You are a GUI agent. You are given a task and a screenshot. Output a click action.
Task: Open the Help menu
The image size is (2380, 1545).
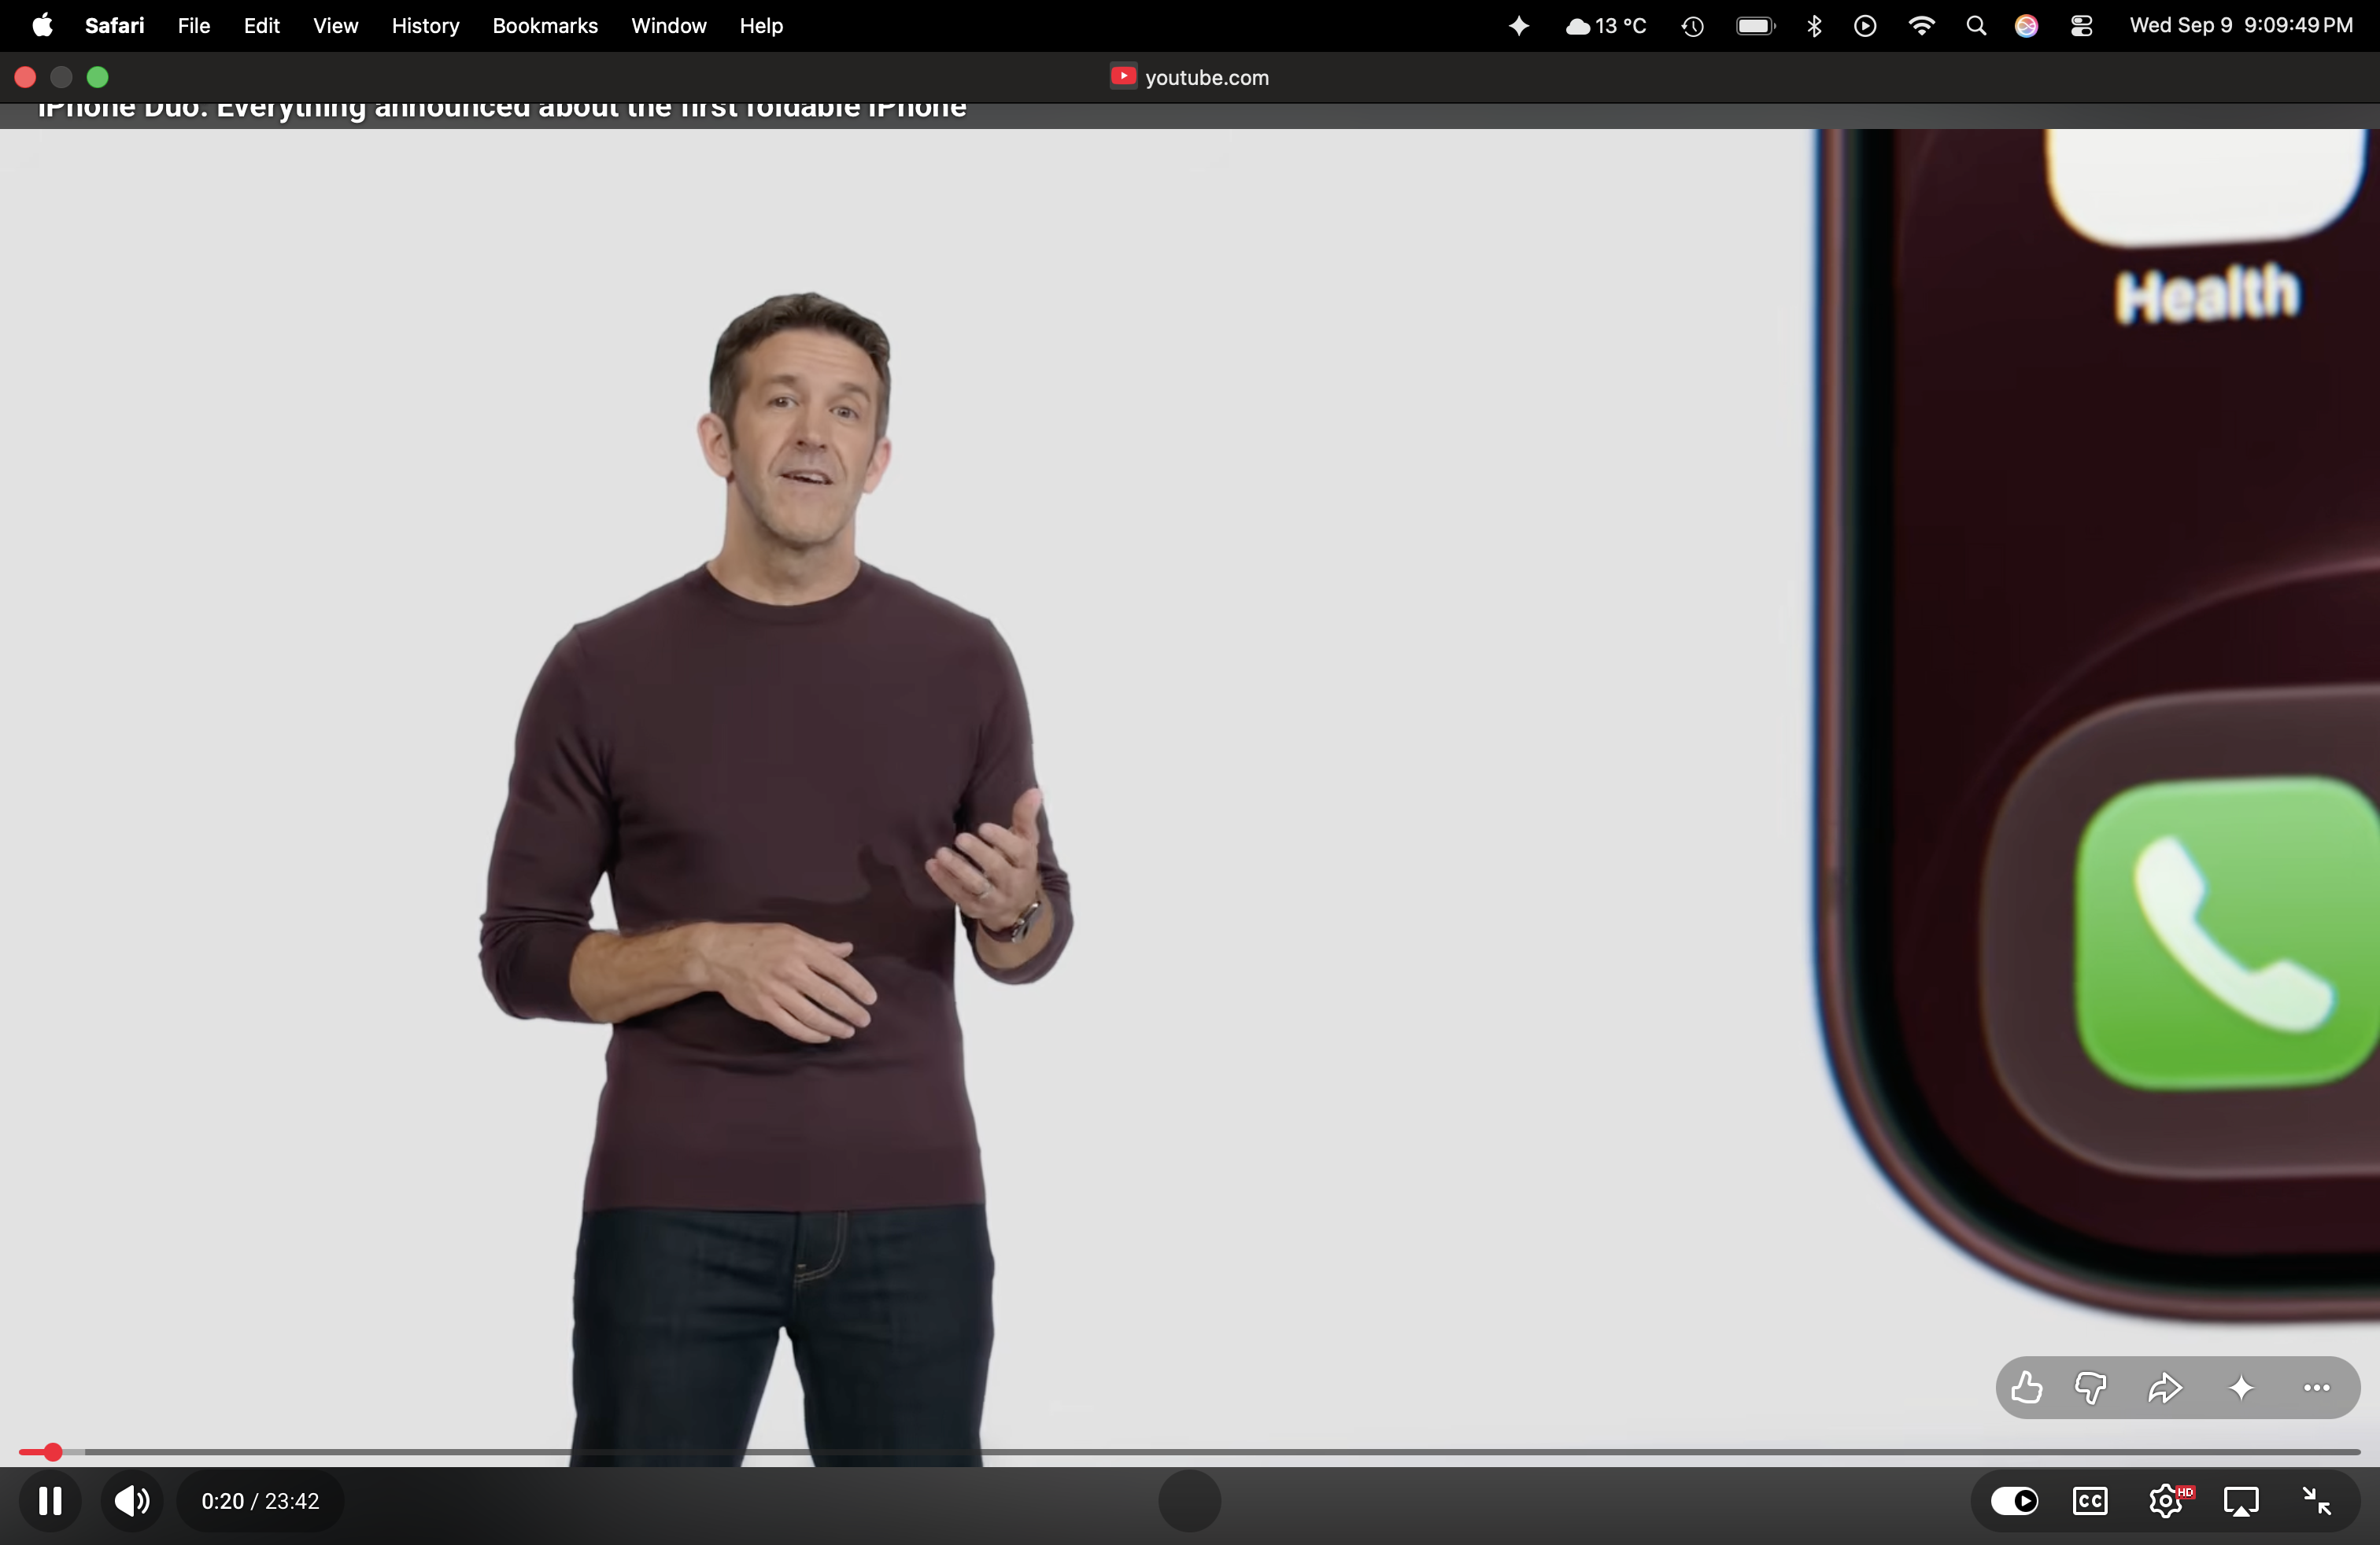[761, 25]
